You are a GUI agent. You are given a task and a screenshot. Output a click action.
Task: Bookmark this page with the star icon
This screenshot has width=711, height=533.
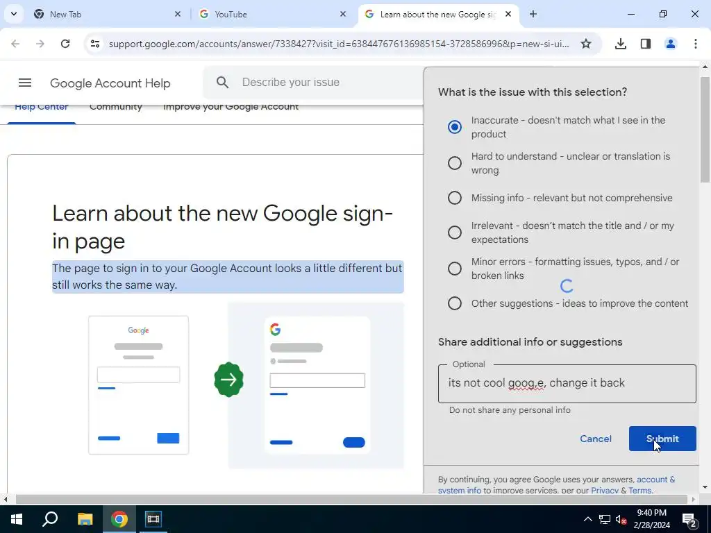click(x=586, y=44)
